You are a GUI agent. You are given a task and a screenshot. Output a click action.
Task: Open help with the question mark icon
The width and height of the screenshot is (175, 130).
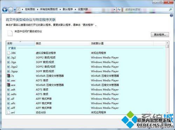(x=171, y=15)
